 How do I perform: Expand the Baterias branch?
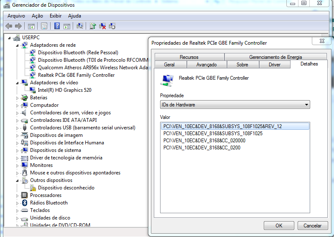[17, 98]
